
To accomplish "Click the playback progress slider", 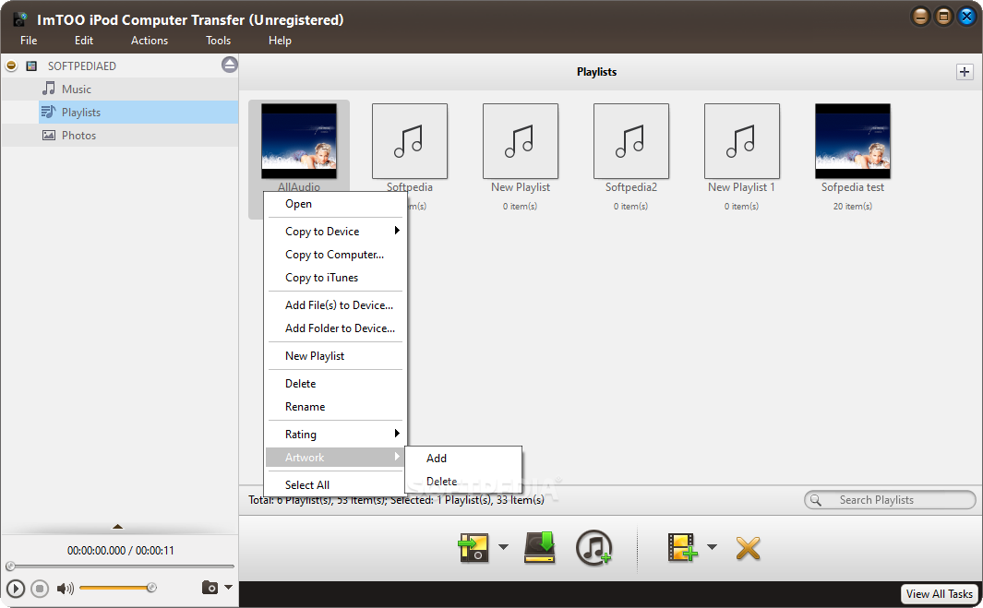I will (120, 566).
